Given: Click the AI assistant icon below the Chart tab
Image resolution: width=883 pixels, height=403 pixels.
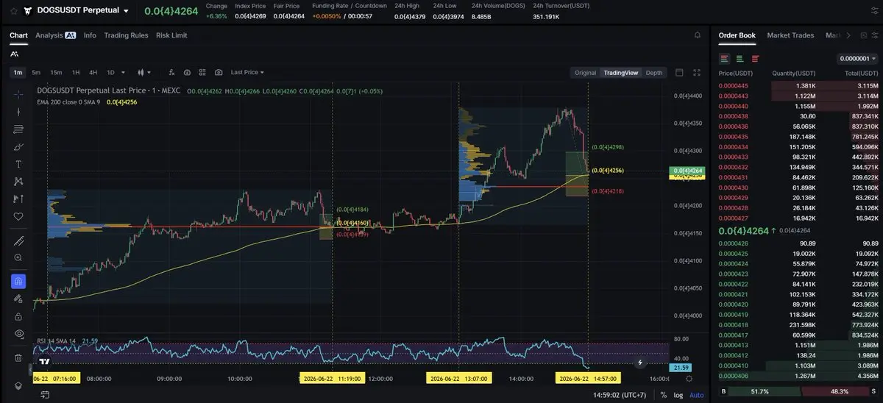Looking at the screenshot, I should point(15,54).
